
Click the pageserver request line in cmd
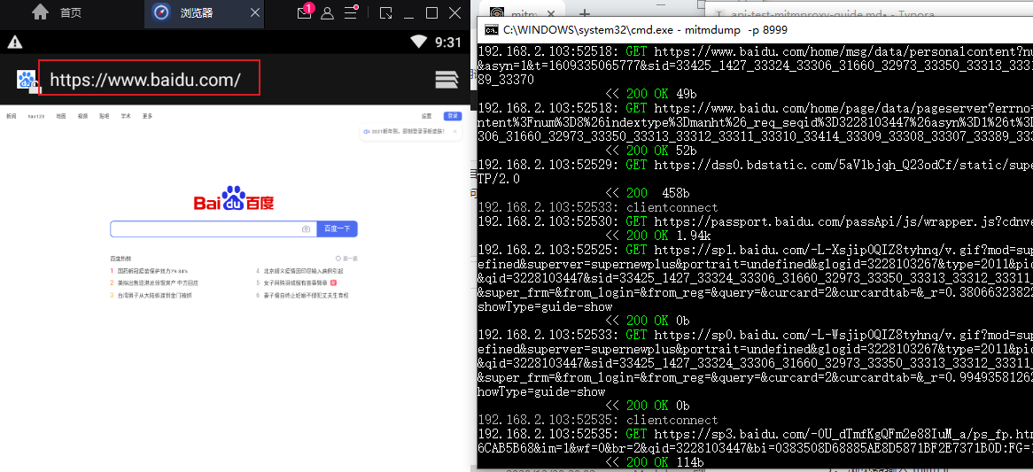tap(755, 108)
